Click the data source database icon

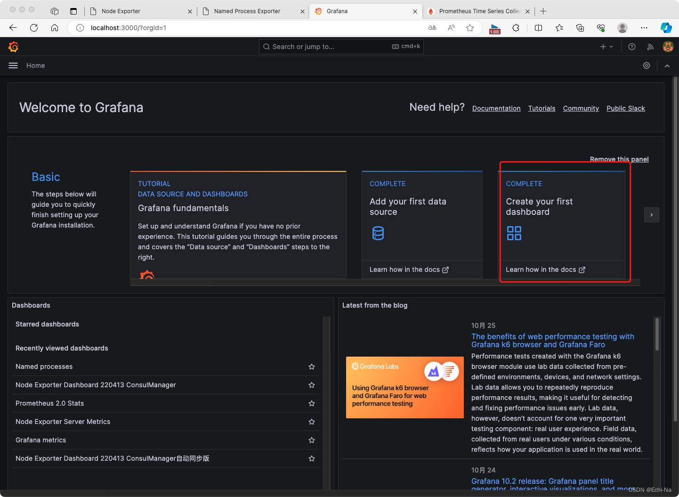[x=378, y=233]
